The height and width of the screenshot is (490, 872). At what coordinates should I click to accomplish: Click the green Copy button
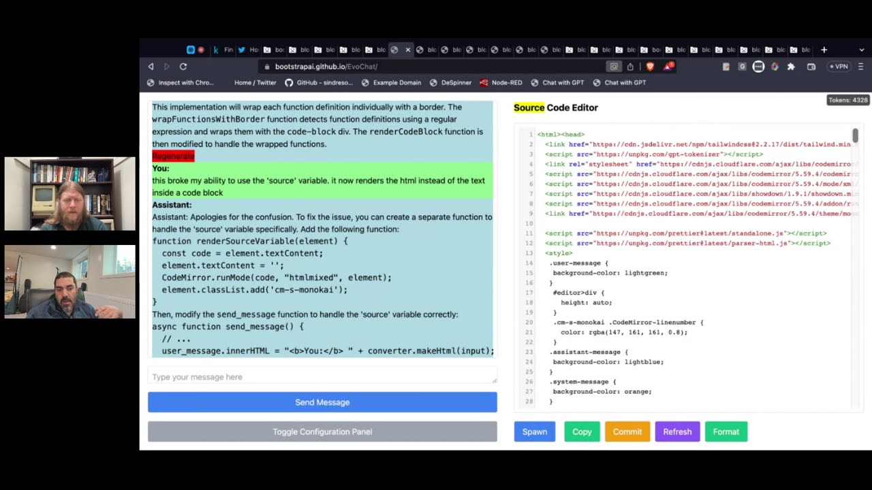[x=582, y=431]
